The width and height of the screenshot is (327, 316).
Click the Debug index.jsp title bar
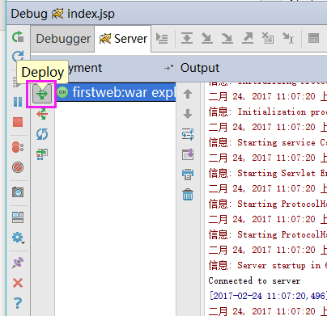[167, 14]
